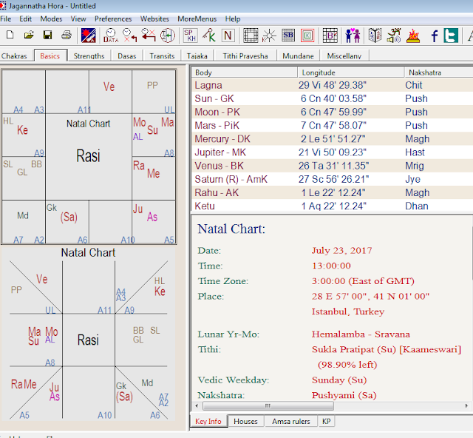Image resolution: width=473 pixels, height=438 pixels.
Task: Open the Preferences menu
Action: (x=113, y=18)
